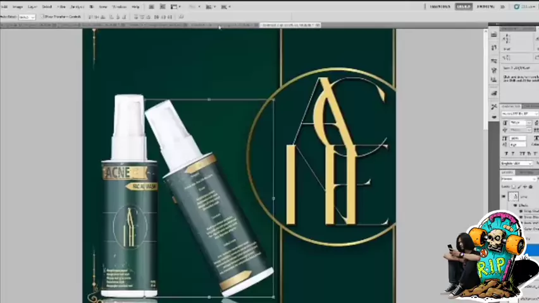Click the top icon in collapsed panel dock
This screenshot has width=539, height=303.
(494, 36)
